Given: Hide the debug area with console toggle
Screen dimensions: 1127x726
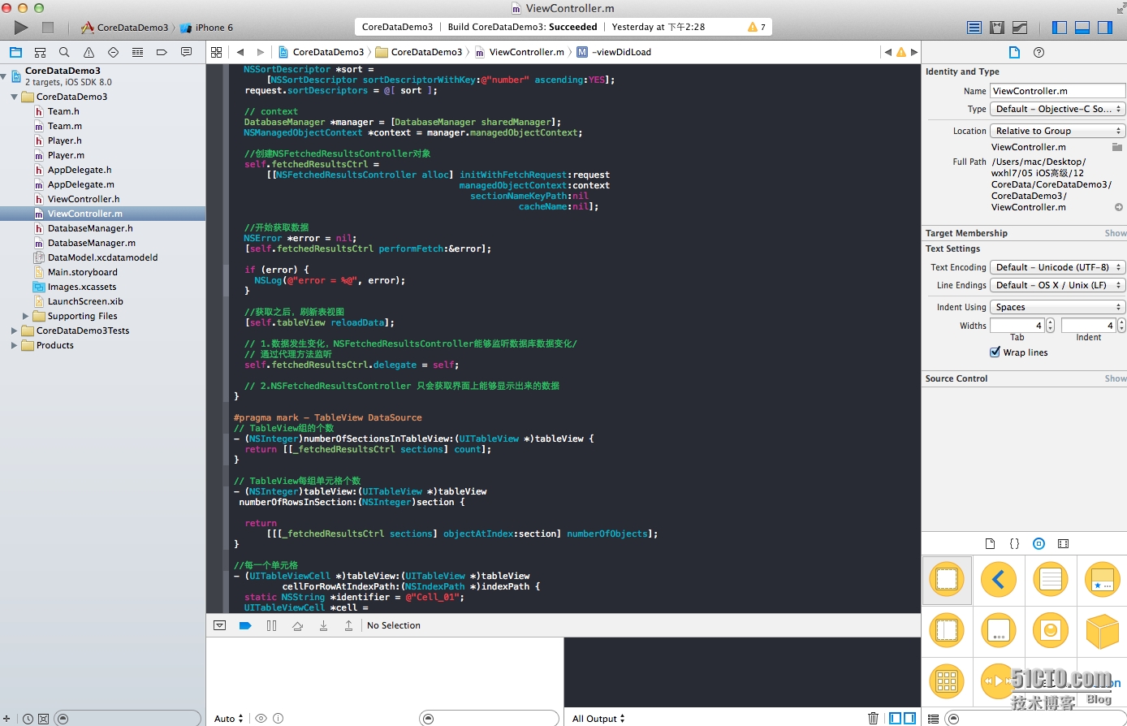Looking at the screenshot, I should point(219,625).
